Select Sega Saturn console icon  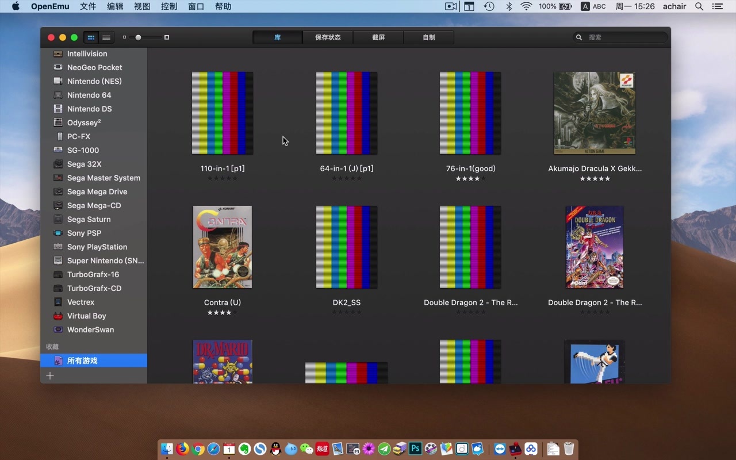coord(58,219)
